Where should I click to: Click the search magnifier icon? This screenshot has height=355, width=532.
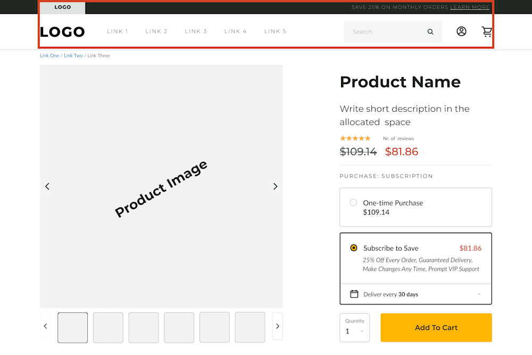[430, 32]
